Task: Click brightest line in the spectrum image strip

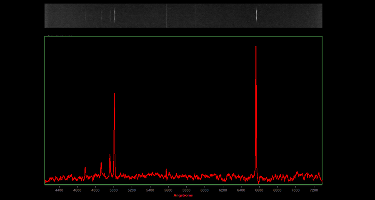Action: [x=256, y=15]
